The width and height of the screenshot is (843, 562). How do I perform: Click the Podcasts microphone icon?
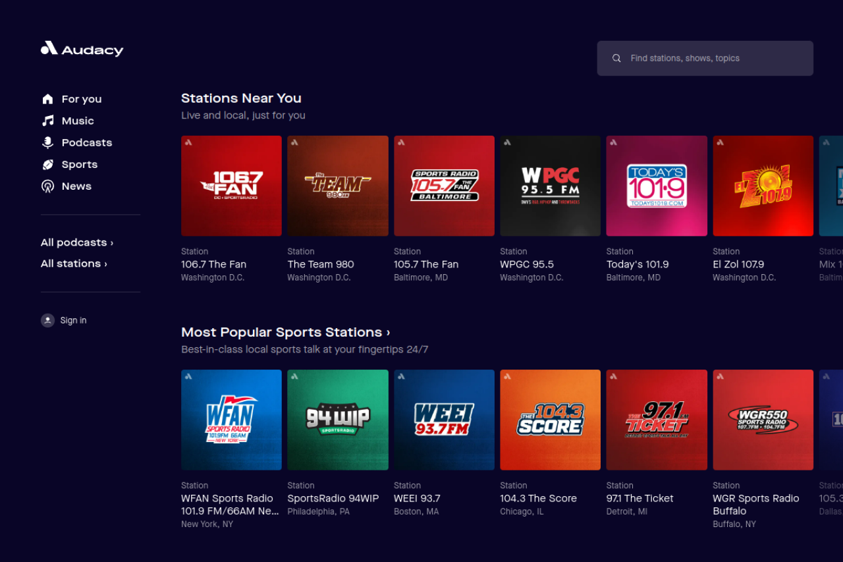tap(47, 142)
